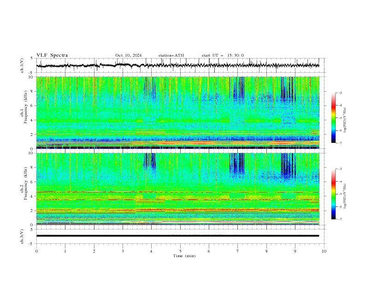Click the time axis tick label '5'
Viewport: 365px width, 282px height.
coord(180,251)
